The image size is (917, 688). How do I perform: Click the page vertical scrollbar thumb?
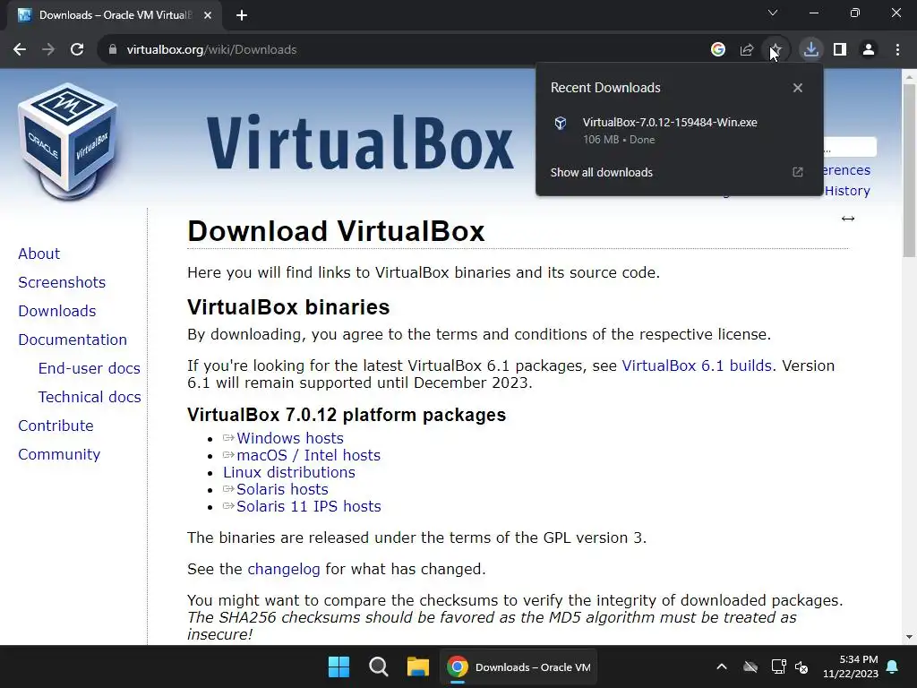(x=909, y=169)
